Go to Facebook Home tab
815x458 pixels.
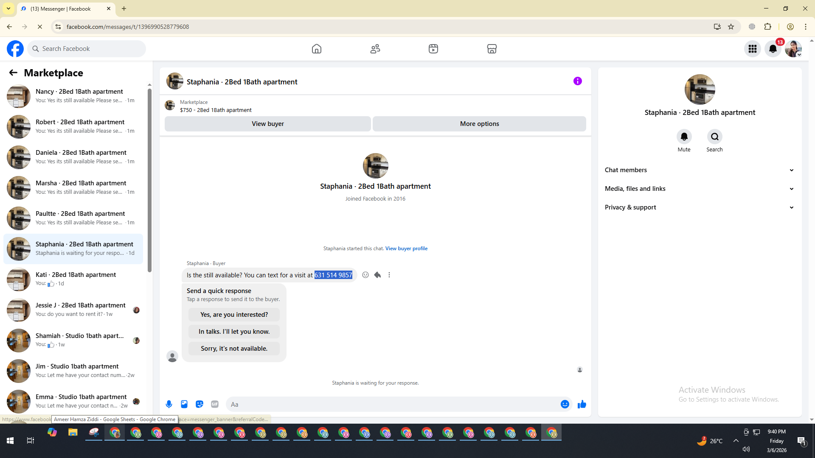[317, 49]
